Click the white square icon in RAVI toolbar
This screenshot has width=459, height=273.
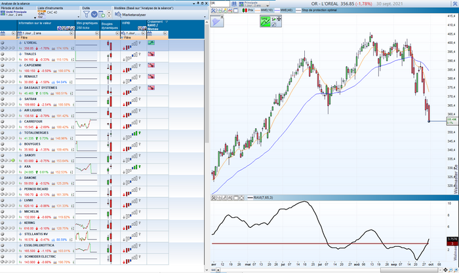point(236,198)
